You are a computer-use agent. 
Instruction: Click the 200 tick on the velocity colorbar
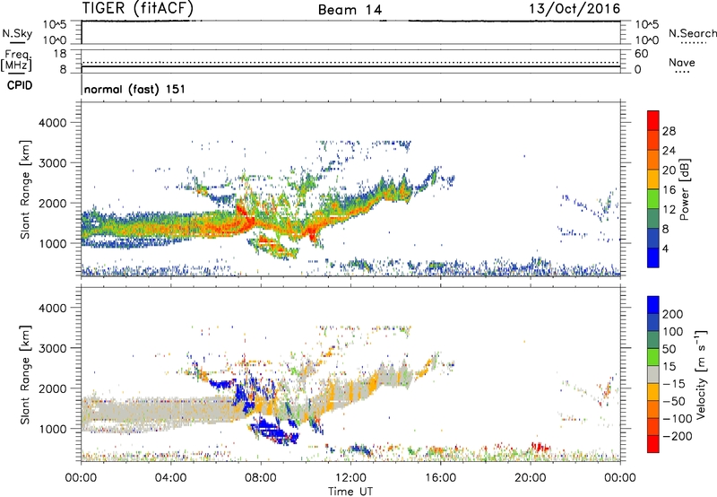point(672,314)
